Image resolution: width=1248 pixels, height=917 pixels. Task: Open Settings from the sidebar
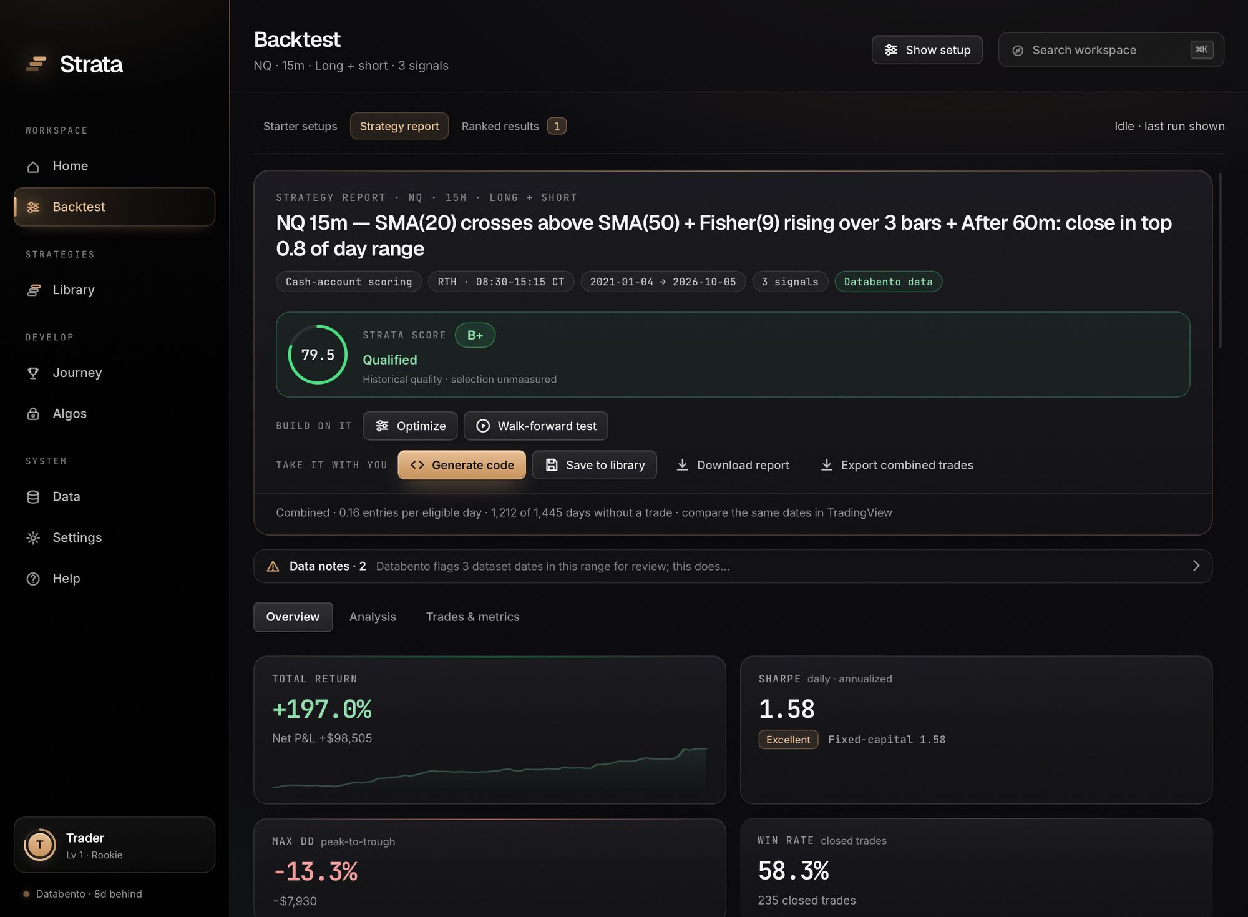coord(114,537)
